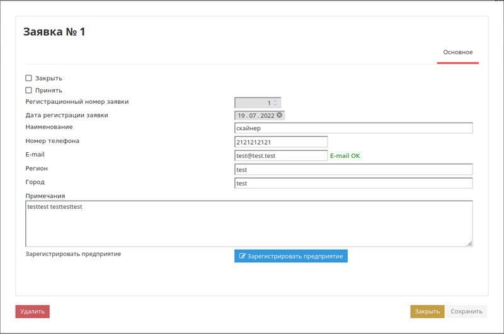Open the date picker for registration date
The width and height of the screenshot is (504, 334).
click(x=255, y=116)
